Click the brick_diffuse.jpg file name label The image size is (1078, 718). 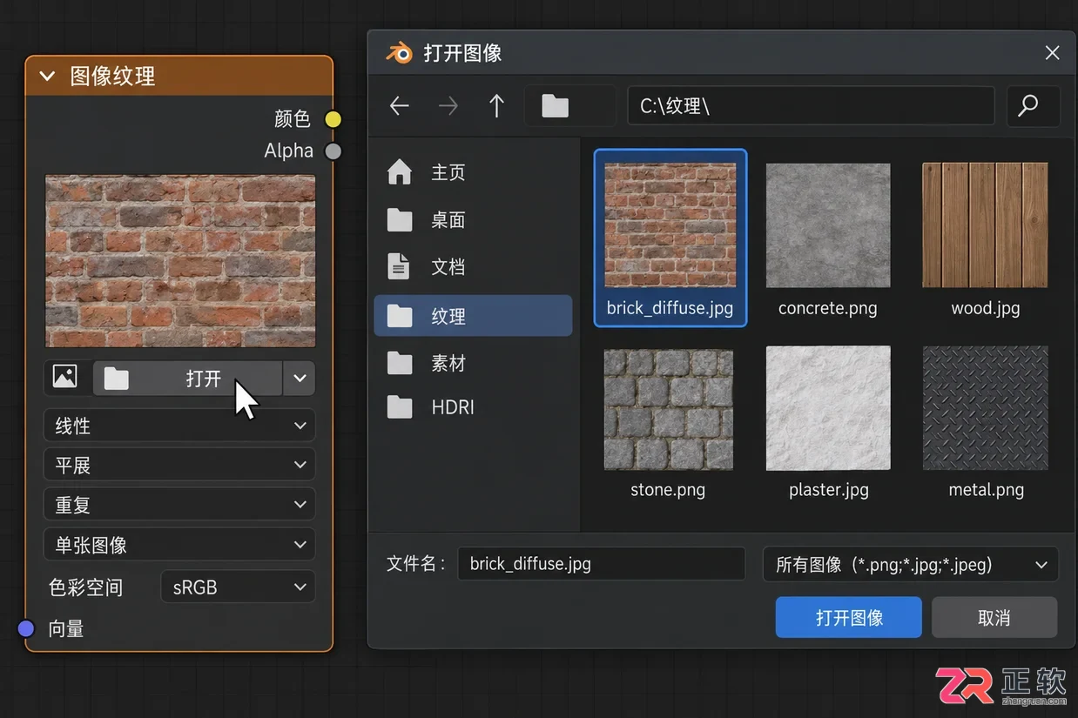(670, 308)
